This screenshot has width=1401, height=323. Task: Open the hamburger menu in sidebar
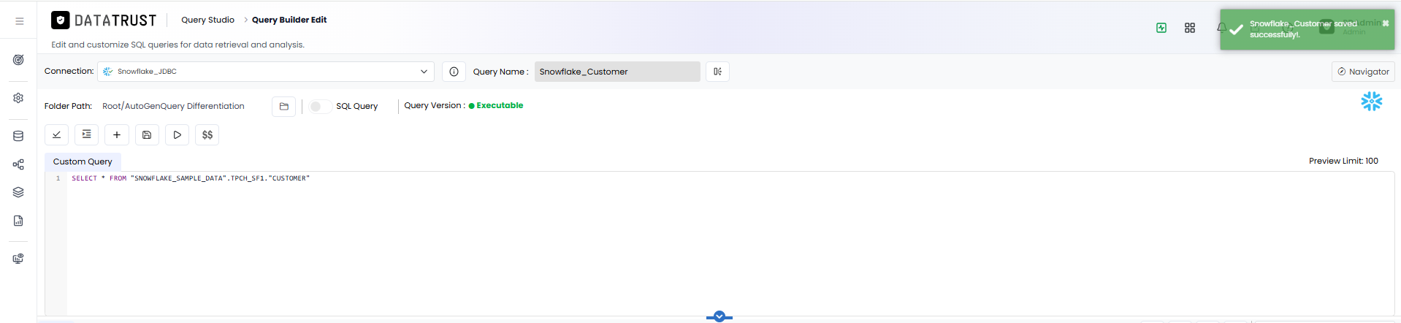coord(20,21)
